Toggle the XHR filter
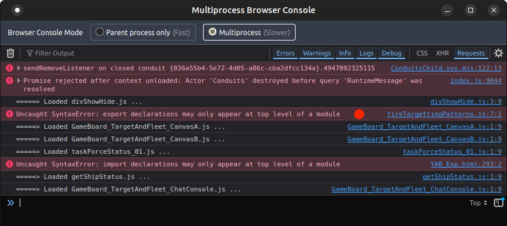 pos(443,53)
